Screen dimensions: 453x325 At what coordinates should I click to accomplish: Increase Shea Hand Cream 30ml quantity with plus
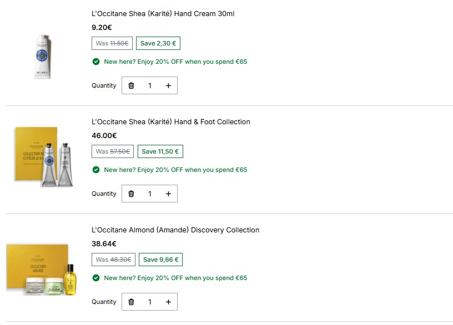[x=168, y=85]
